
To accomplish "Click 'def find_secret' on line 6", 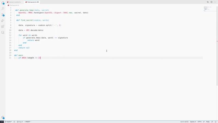I will click(25, 20).
